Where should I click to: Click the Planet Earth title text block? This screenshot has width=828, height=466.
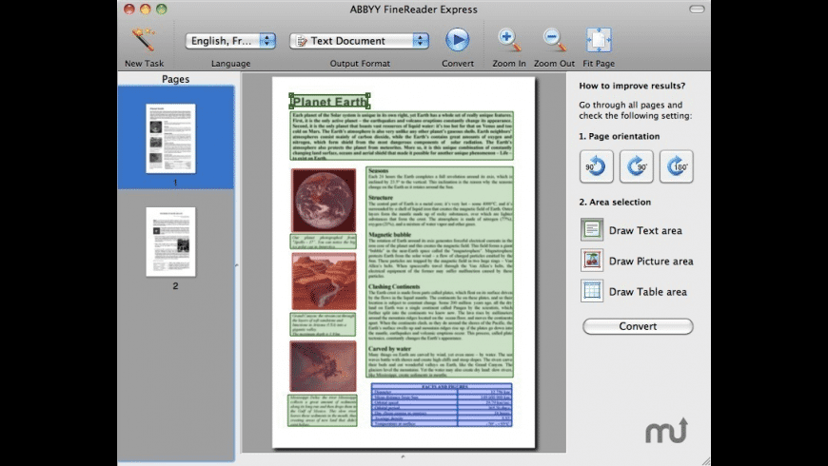coord(329,102)
